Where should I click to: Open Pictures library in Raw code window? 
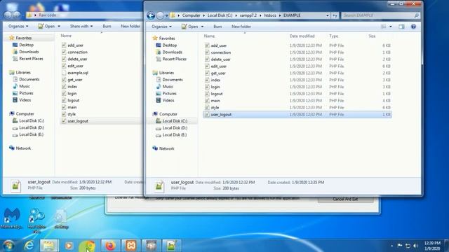26,93
